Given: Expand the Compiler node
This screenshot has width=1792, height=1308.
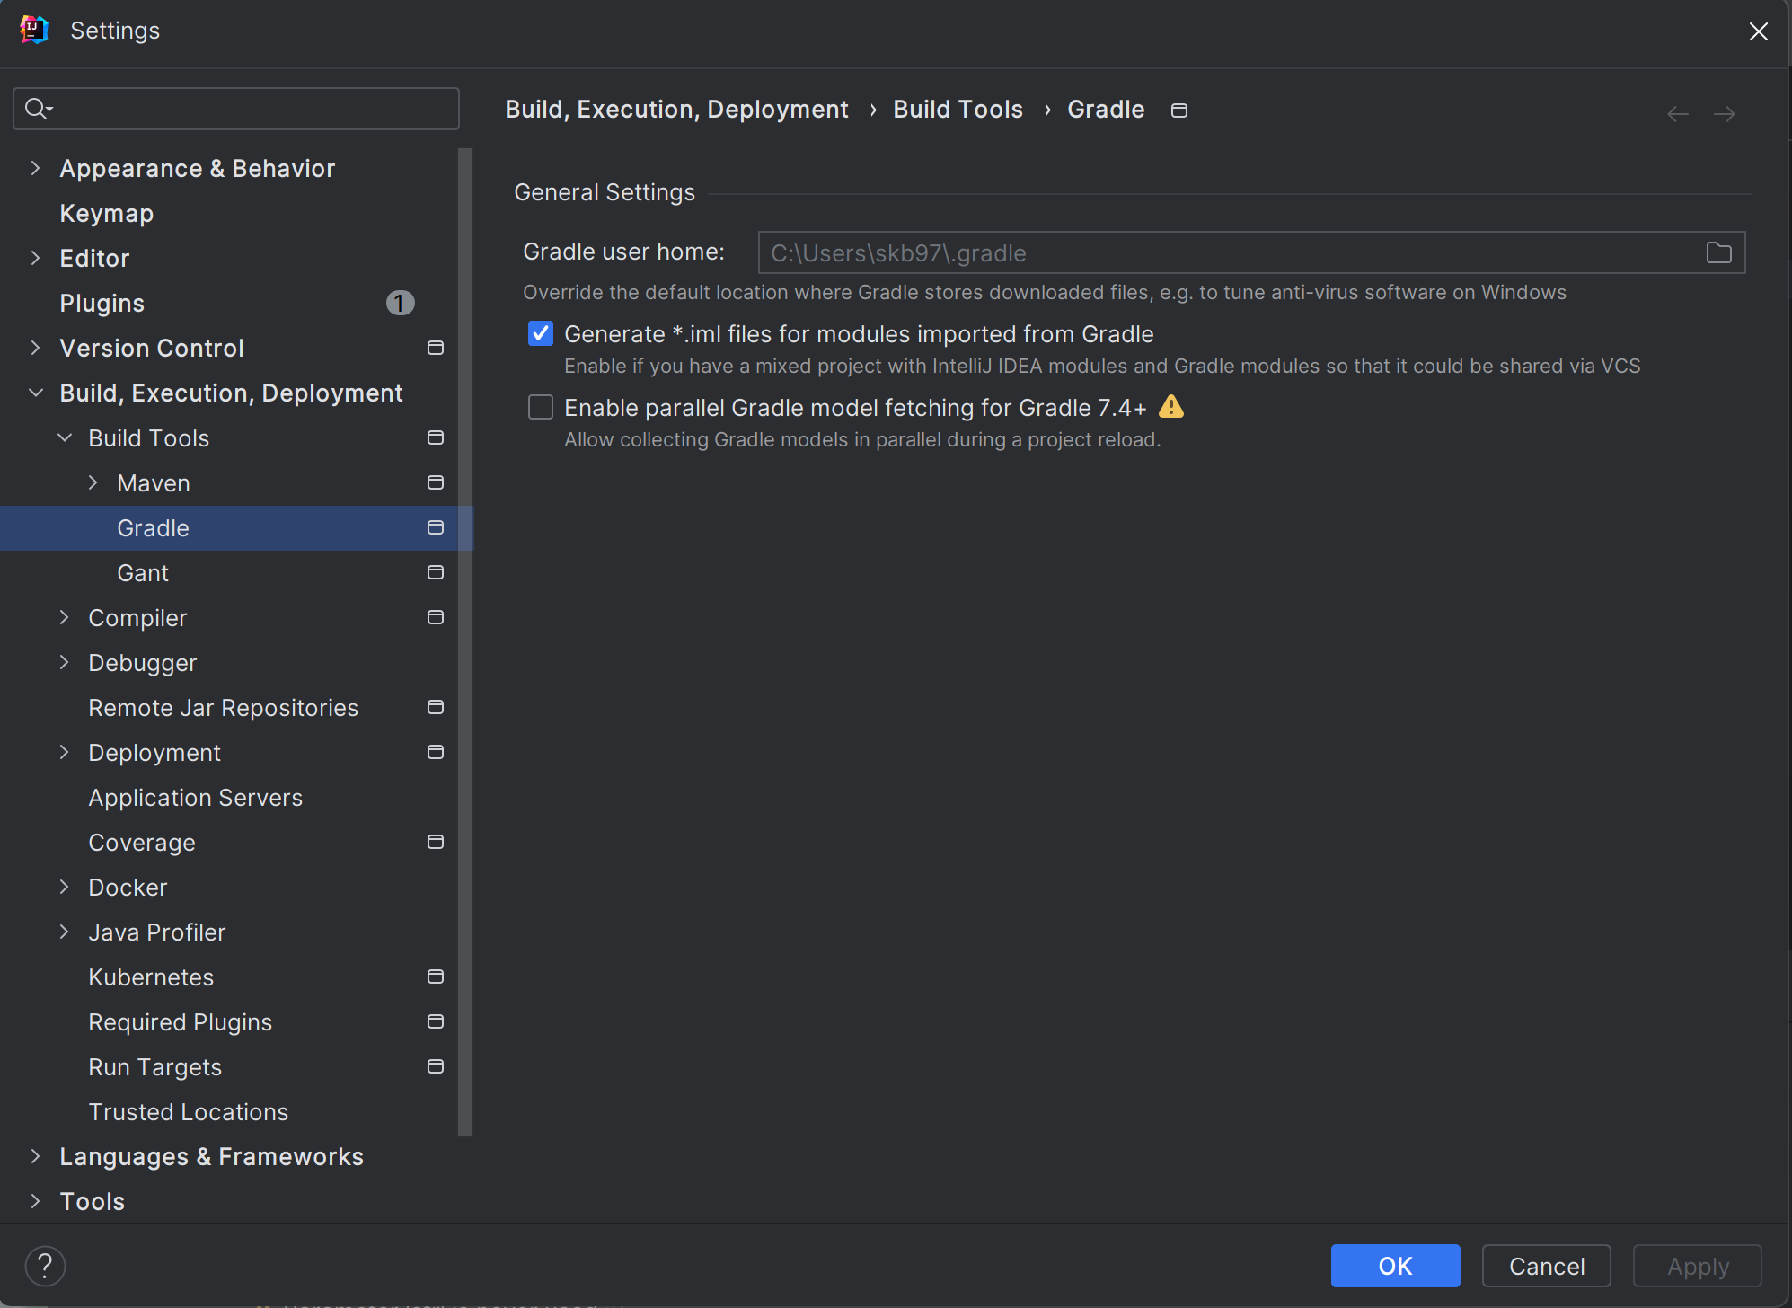Looking at the screenshot, I should click(x=64, y=617).
